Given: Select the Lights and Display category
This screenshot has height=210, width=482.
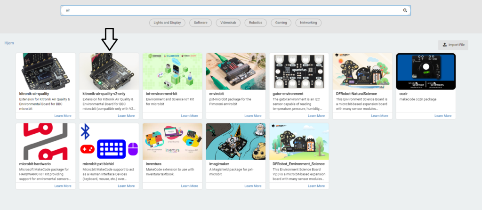Looking at the screenshot, I should 167,23.
